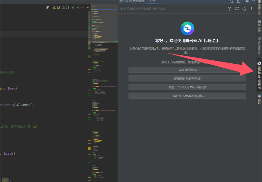Choose the 正则表达验证身份证 example template
Image resolution: width=262 pixels, height=182 pixels.
pyautogui.click(x=187, y=79)
